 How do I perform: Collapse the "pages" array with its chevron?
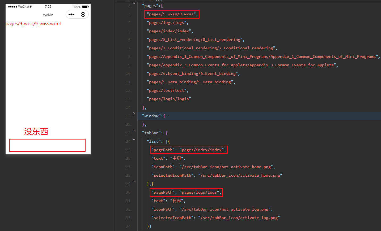pyautogui.click(x=134, y=3)
